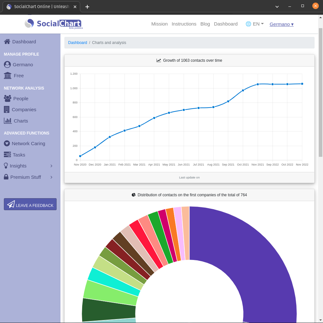
Task: Expand the Insights submenu
Action: pyautogui.click(x=51, y=166)
